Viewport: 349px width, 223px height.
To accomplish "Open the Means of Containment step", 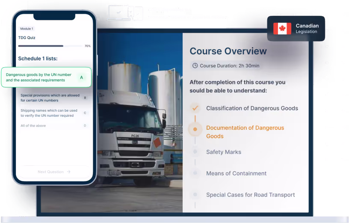I will 236,173.
